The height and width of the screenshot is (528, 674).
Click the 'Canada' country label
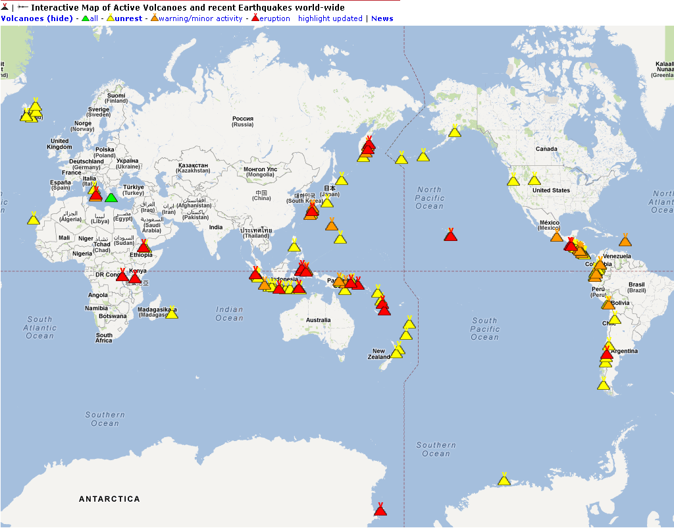coord(546,149)
